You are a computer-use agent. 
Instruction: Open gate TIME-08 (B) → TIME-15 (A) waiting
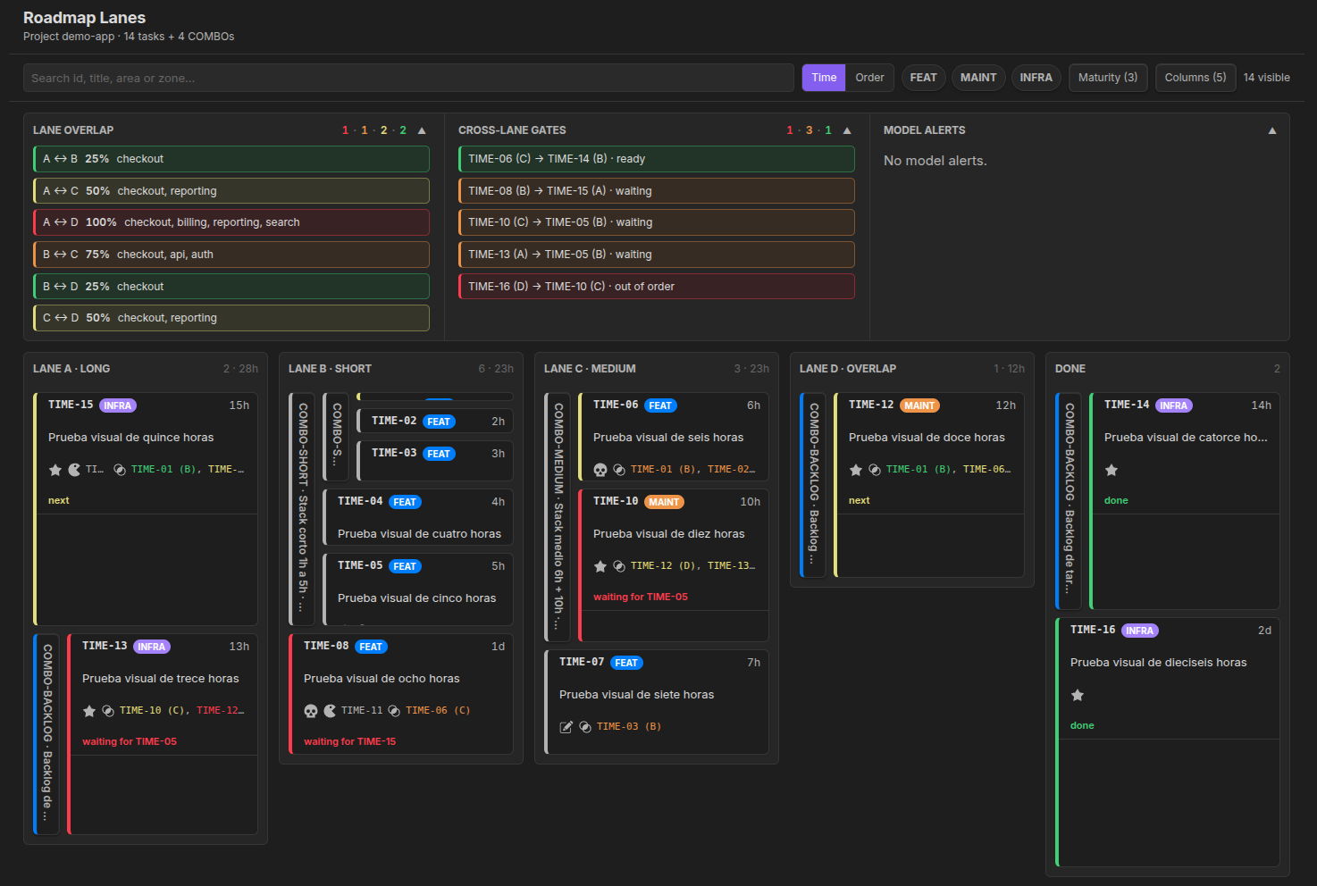coord(657,191)
